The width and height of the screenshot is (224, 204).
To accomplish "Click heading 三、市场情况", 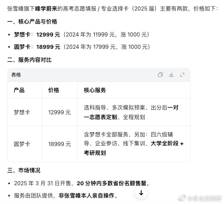I will pyautogui.click(x=24, y=170).
